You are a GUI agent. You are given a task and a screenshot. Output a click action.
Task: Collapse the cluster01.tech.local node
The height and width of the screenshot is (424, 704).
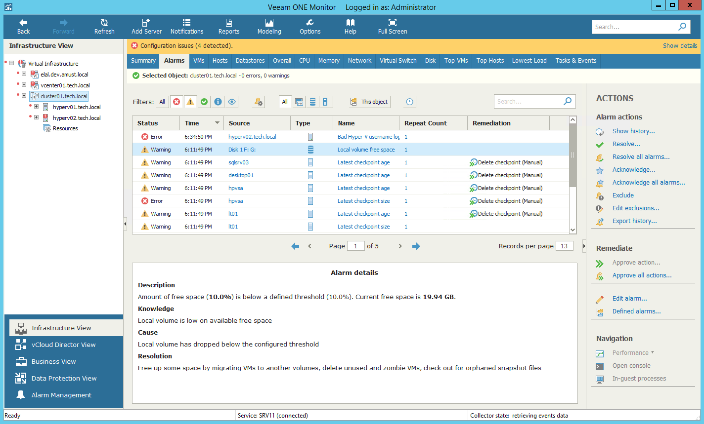pos(24,96)
